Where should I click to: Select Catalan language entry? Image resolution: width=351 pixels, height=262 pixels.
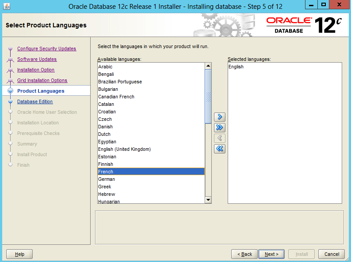[x=151, y=104]
